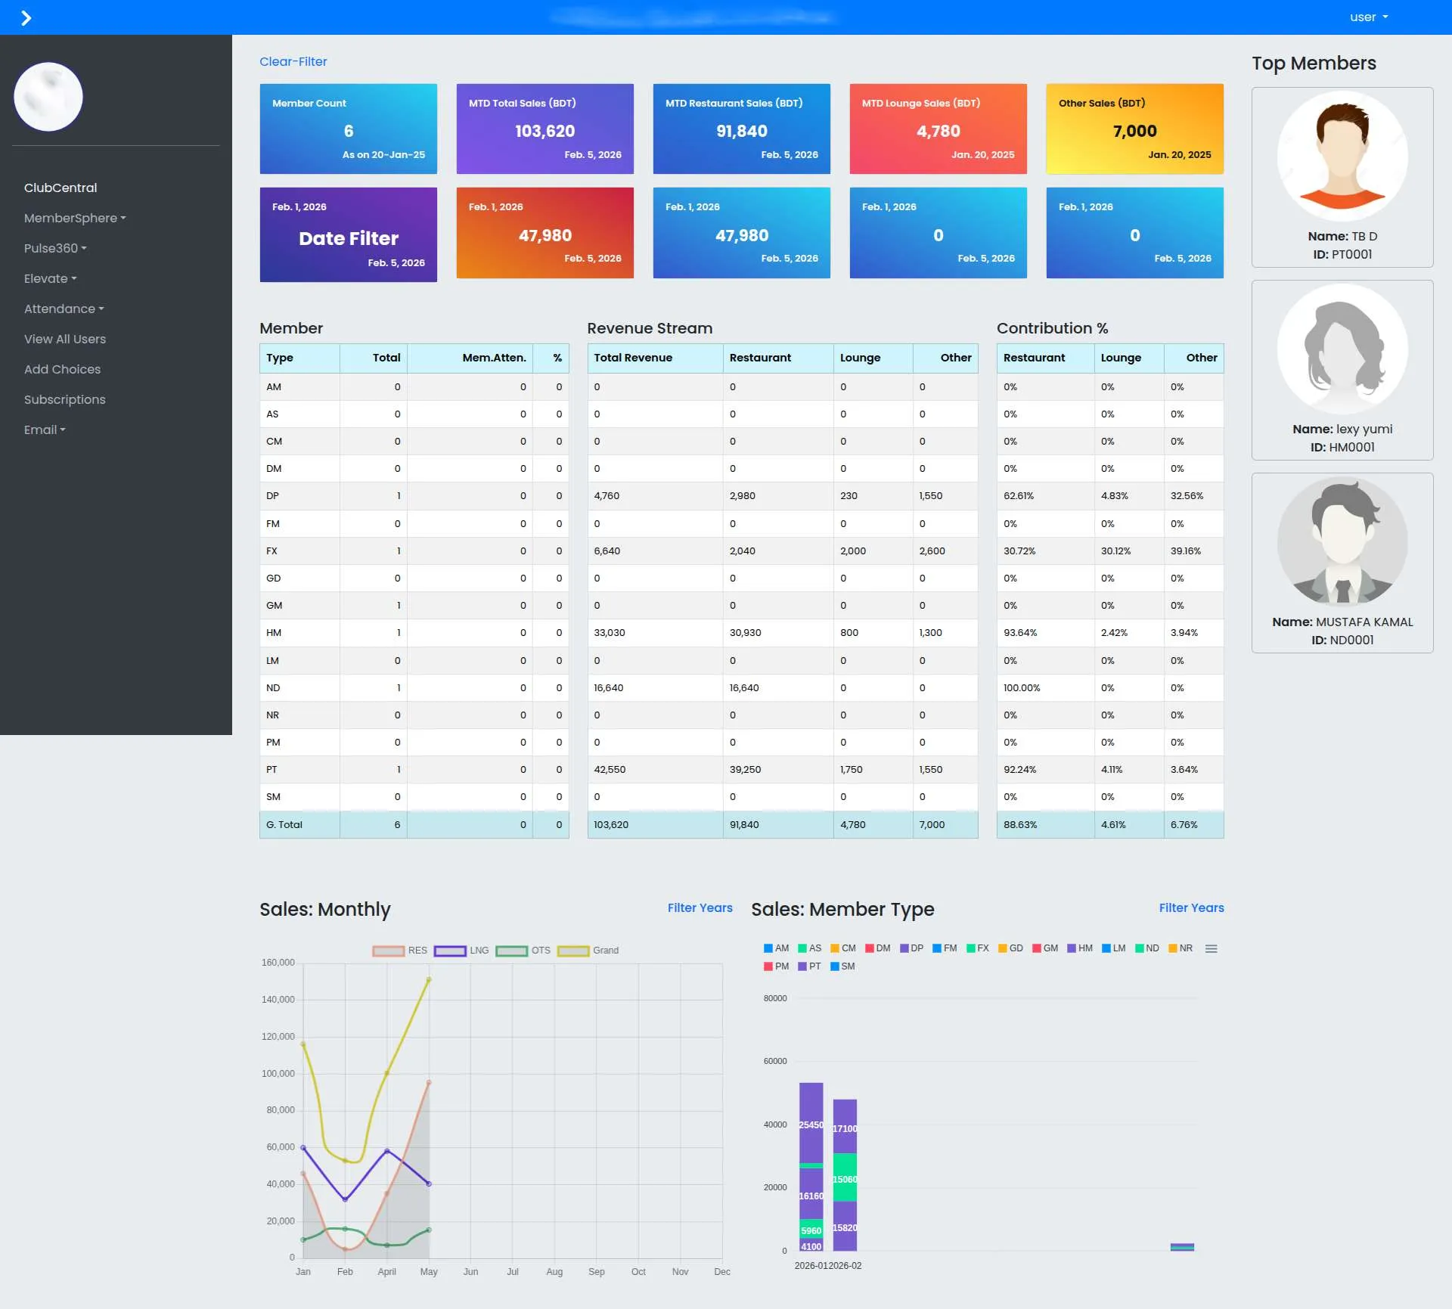This screenshot has height=1309, width=1452.
Task: Click the Clear-Filter link
Action: coord(293,61)
